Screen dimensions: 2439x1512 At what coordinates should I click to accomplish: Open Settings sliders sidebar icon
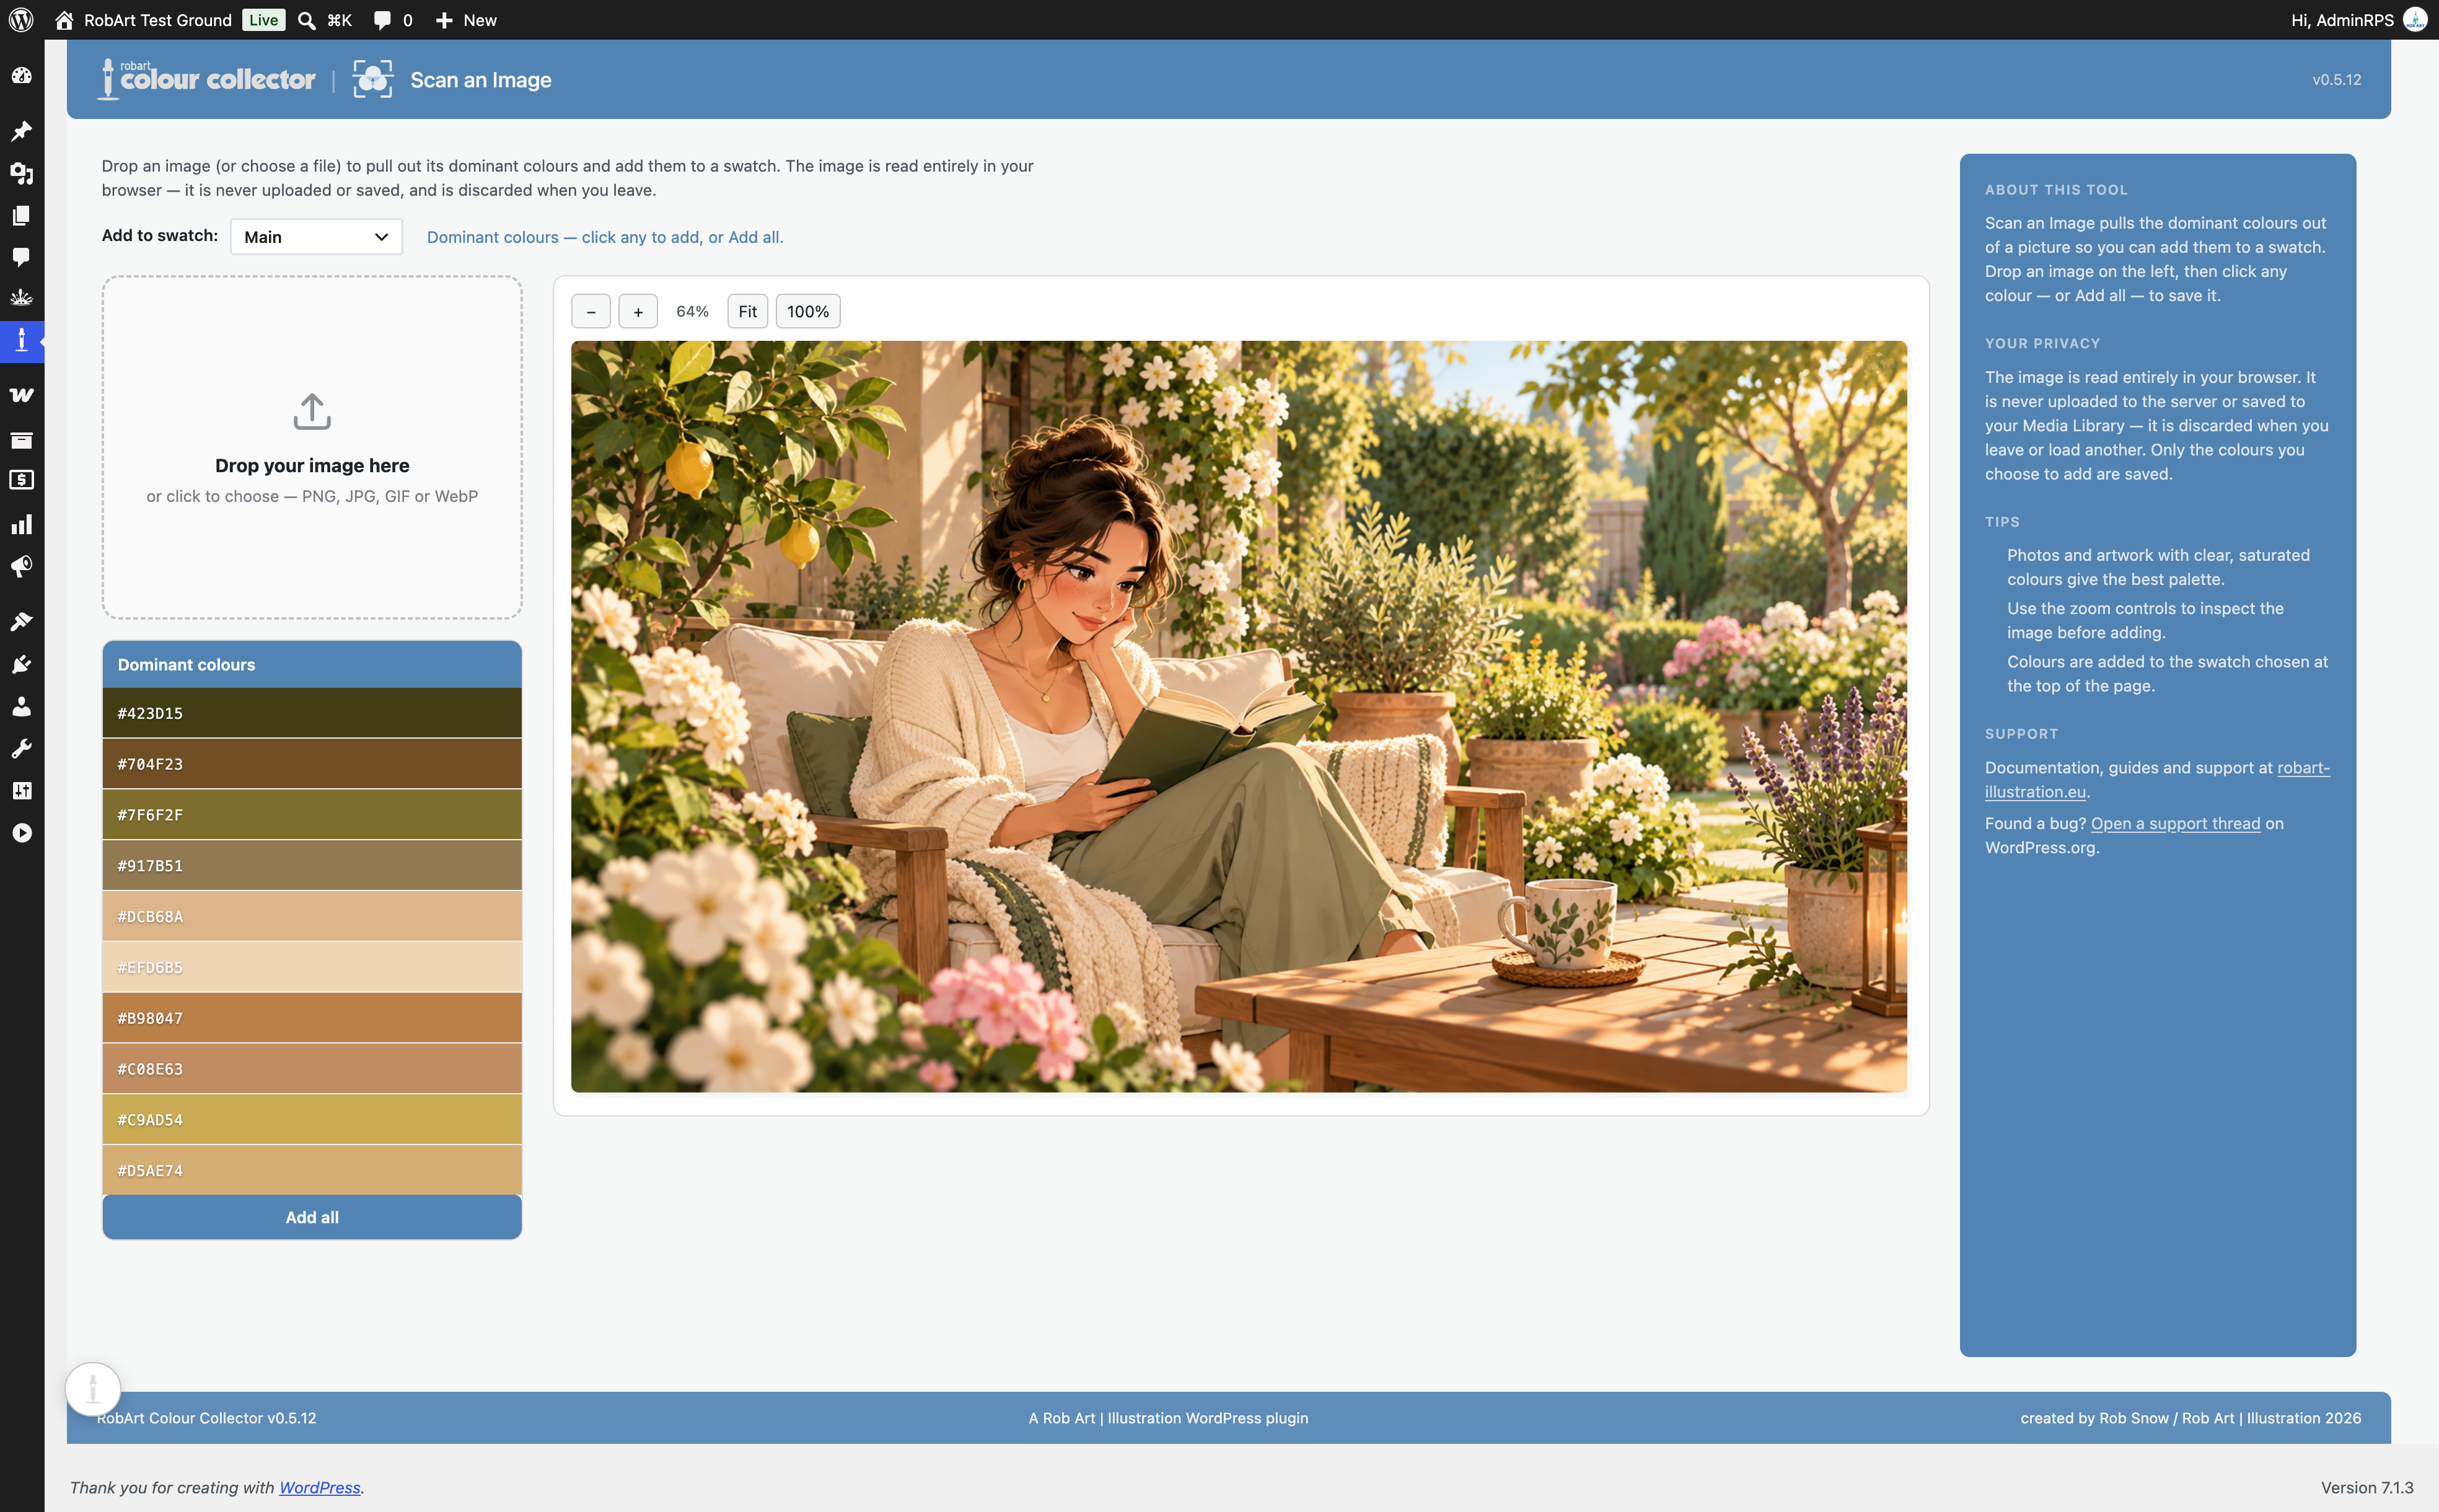[x=21, y=791]
